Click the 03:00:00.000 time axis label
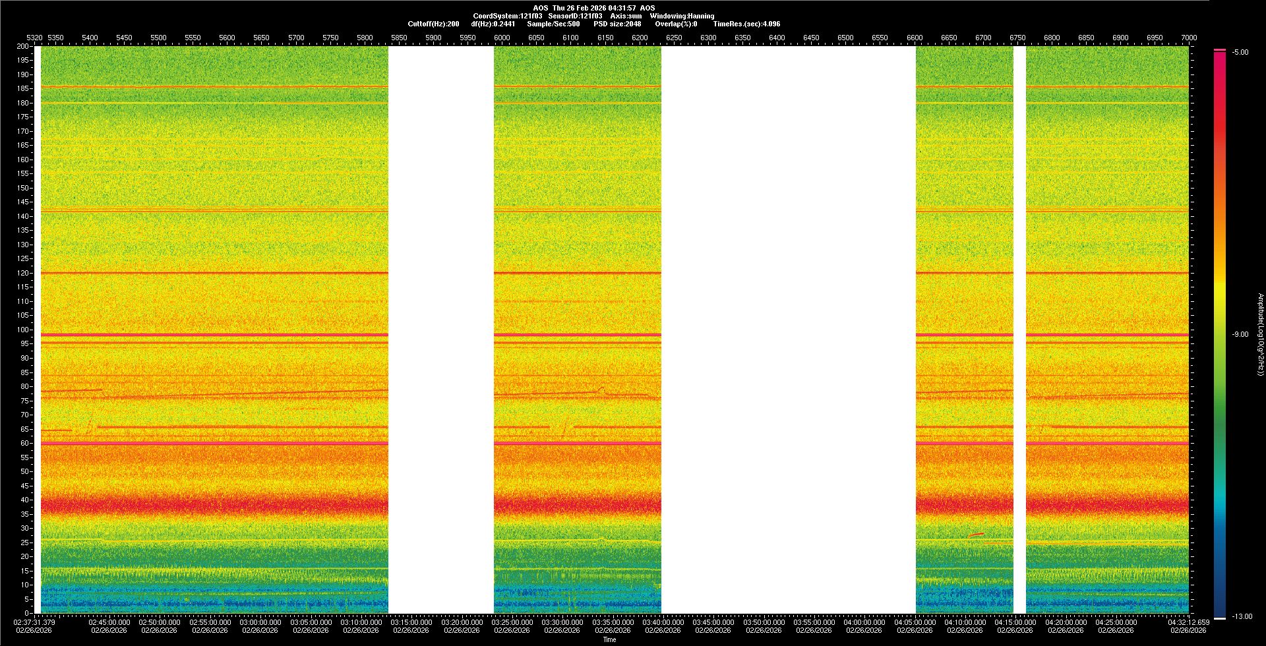 [x=260, y=622]
